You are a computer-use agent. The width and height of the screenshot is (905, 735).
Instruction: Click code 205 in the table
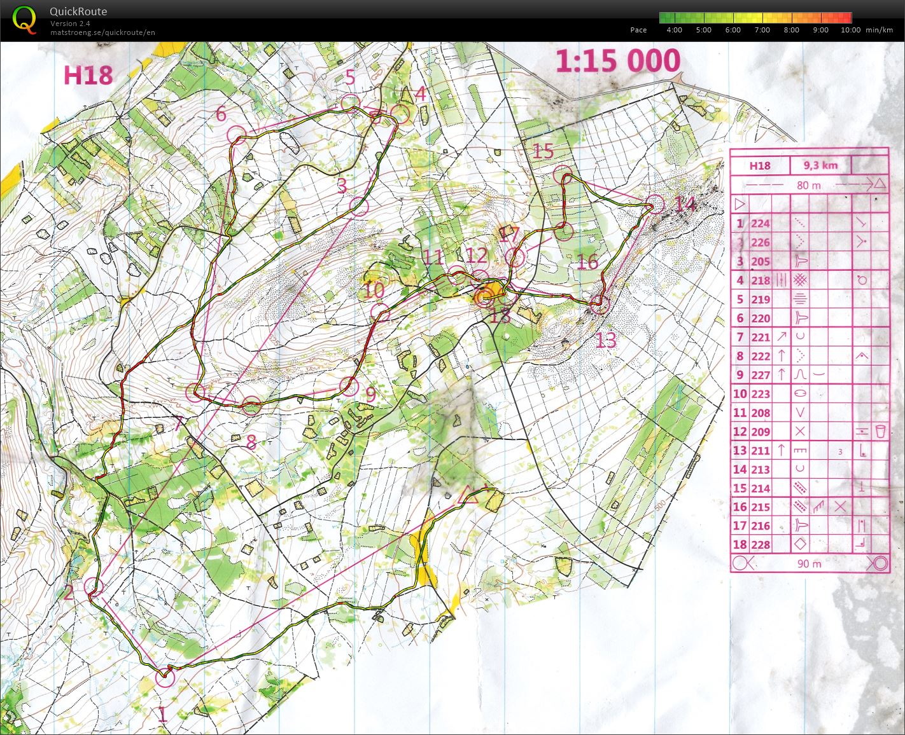click(761, 261)
